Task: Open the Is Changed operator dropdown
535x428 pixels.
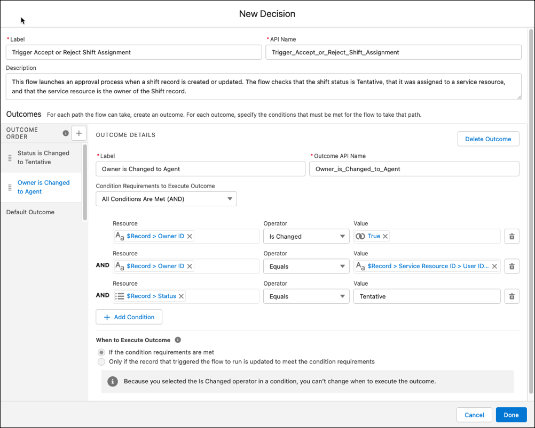Action: tap(306, 236)
